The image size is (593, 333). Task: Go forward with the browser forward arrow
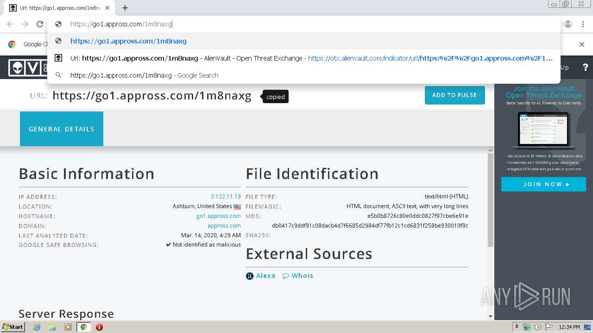point(25,24)
